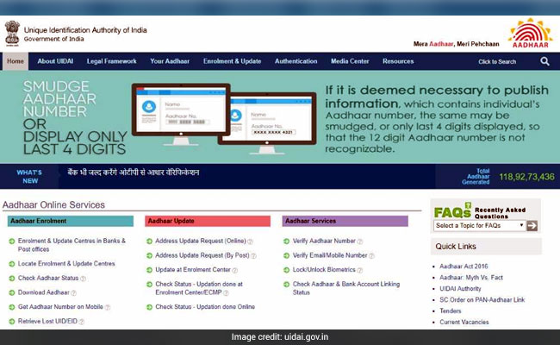Viewport: 560px width, 345px height.
Task: Open the Media Center menu
Action: 350,61
